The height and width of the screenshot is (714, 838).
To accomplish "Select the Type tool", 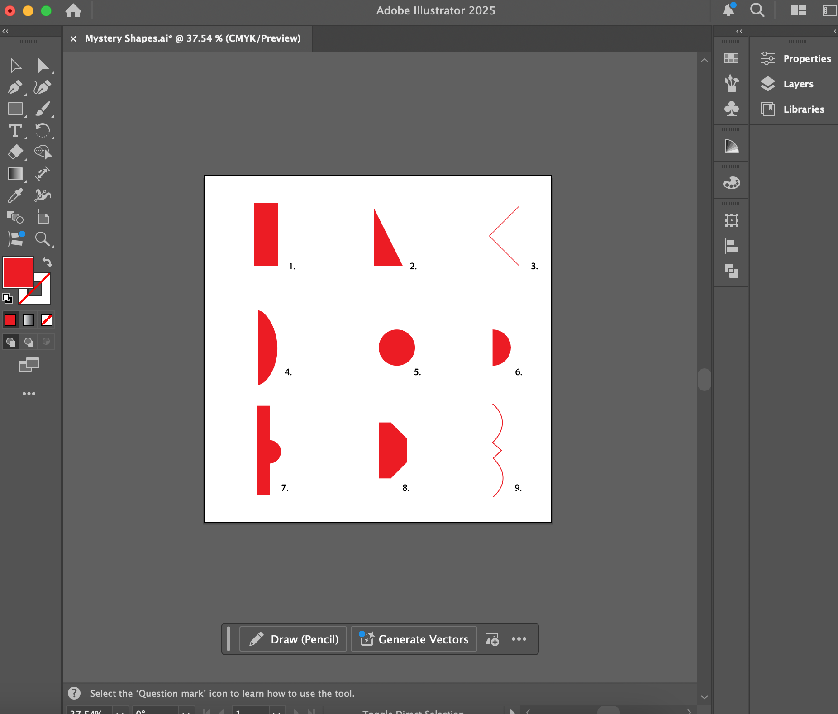I will [15, 131].
